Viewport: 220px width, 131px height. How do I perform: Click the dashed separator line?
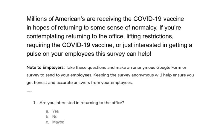[x=29, y=91]
